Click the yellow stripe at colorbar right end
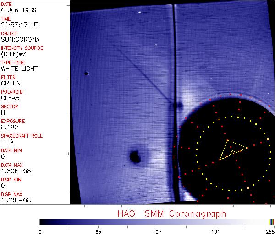This screenshot has width=275, height=234. pos(270,222)
